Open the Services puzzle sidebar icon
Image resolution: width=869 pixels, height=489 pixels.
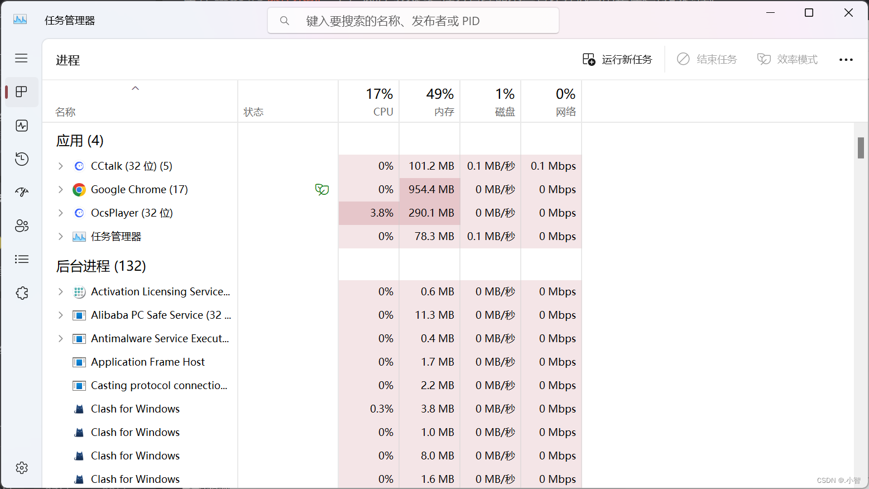tap(22, 293)
